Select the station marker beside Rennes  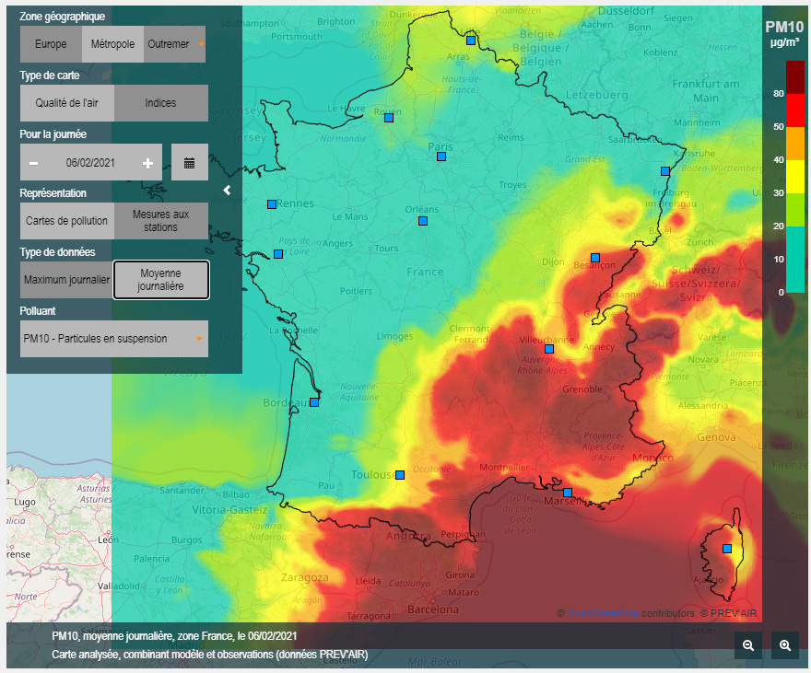(x=272, y=204)
